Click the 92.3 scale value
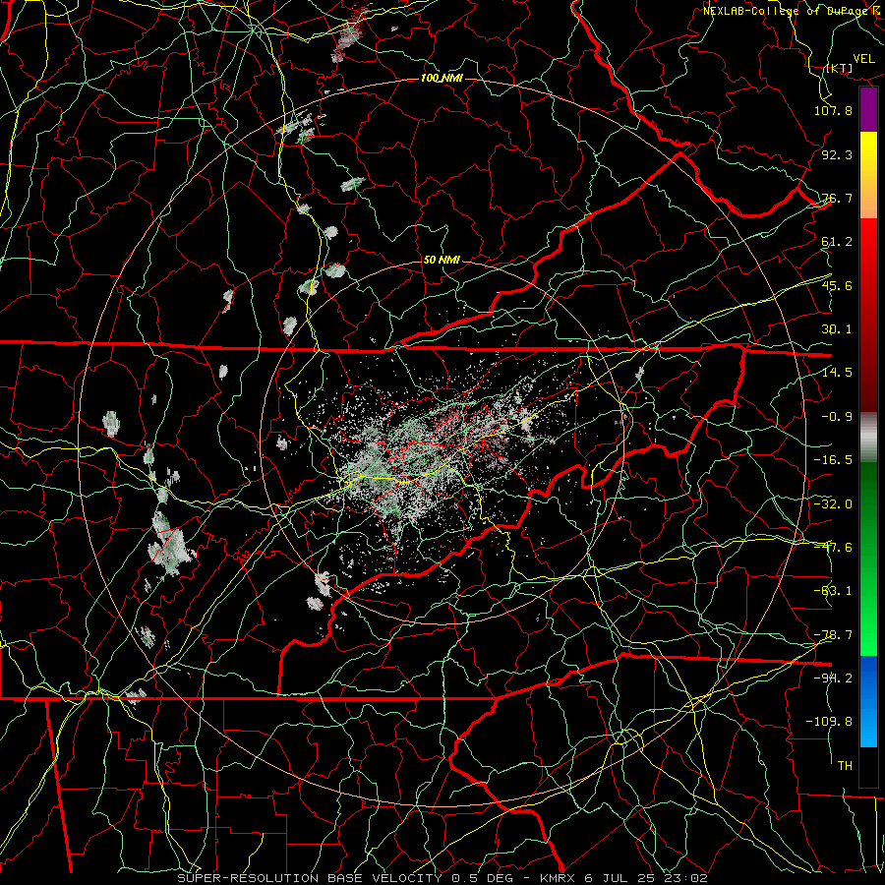Image resolution: width=885 pixels, height=885 pixels. point(837,154)
